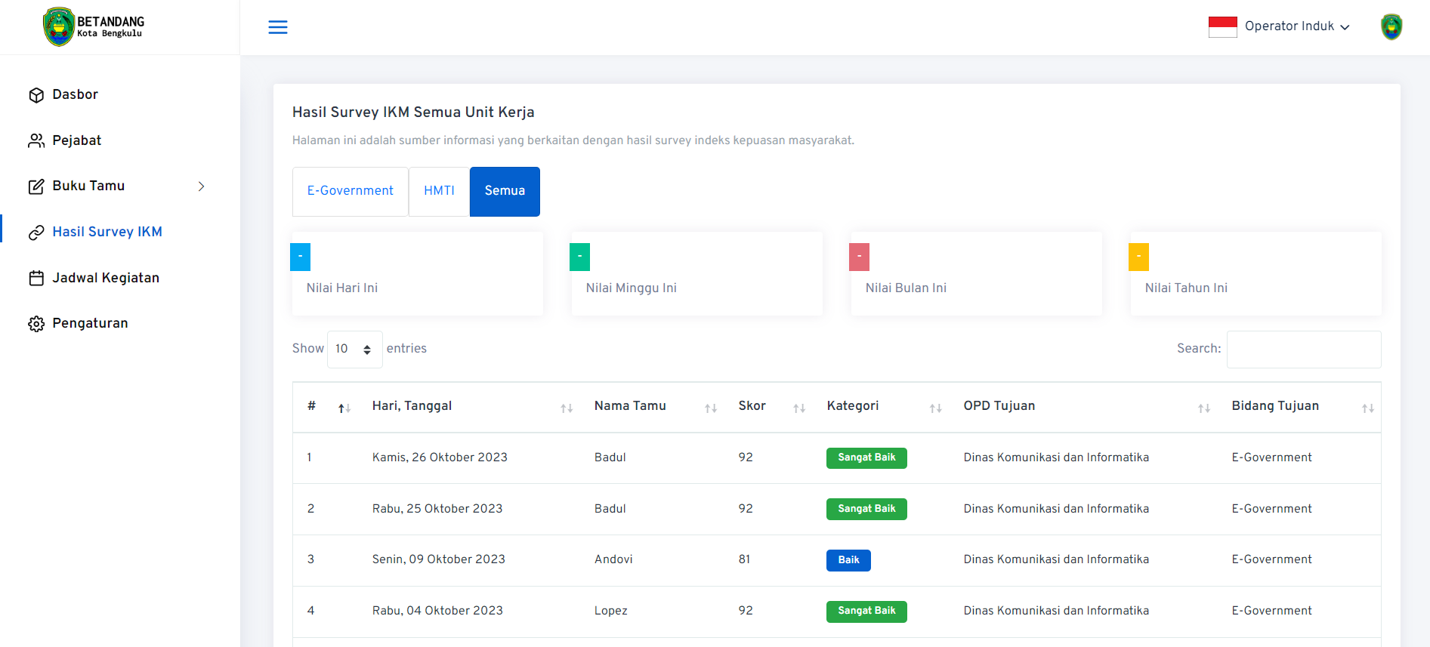The height and width of the screenshot is (647, 1430).
Task: Sort table by # column arrows
Action: point(344,408)
